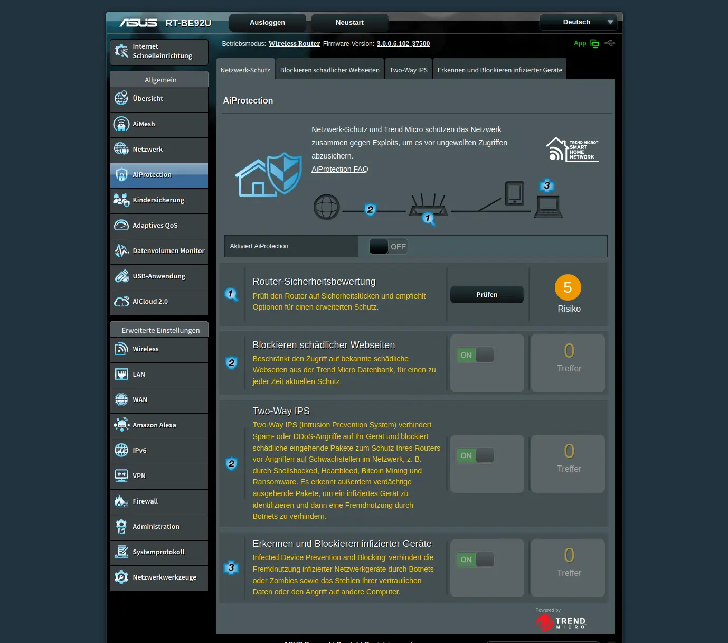The width and height of the screenshot is (728, 643).
Task: Click the Adaptives QoS gauge icon
Action: [121, 226]
